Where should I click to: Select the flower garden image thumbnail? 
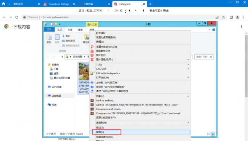click(84, 71)
